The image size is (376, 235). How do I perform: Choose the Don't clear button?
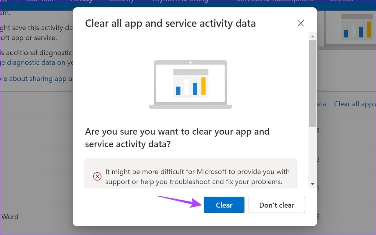pyautogui.click(x=277, y=205)
